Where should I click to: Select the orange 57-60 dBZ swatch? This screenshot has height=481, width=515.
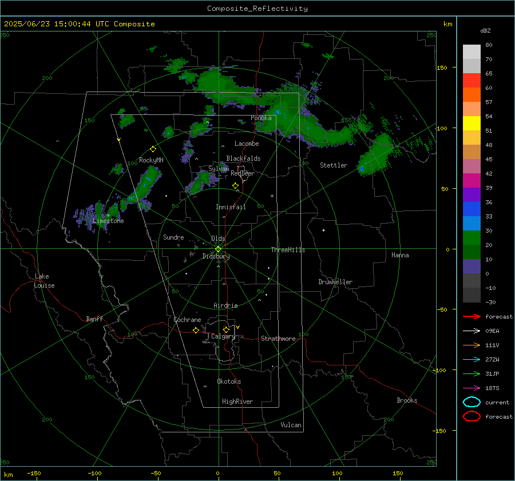[472, 94]
